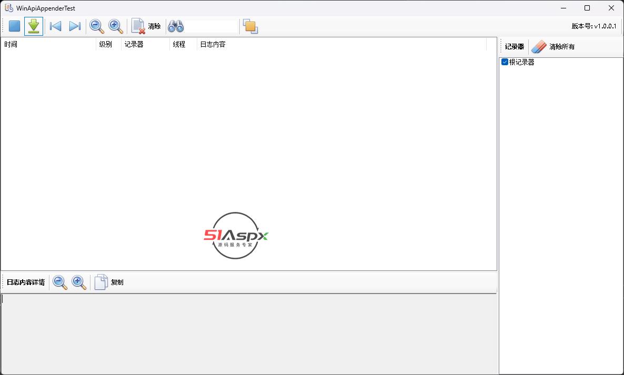Uncheck the 根记录器 checkbox
Viewport: 624px width, 375px height.
(x=505, y=62)
